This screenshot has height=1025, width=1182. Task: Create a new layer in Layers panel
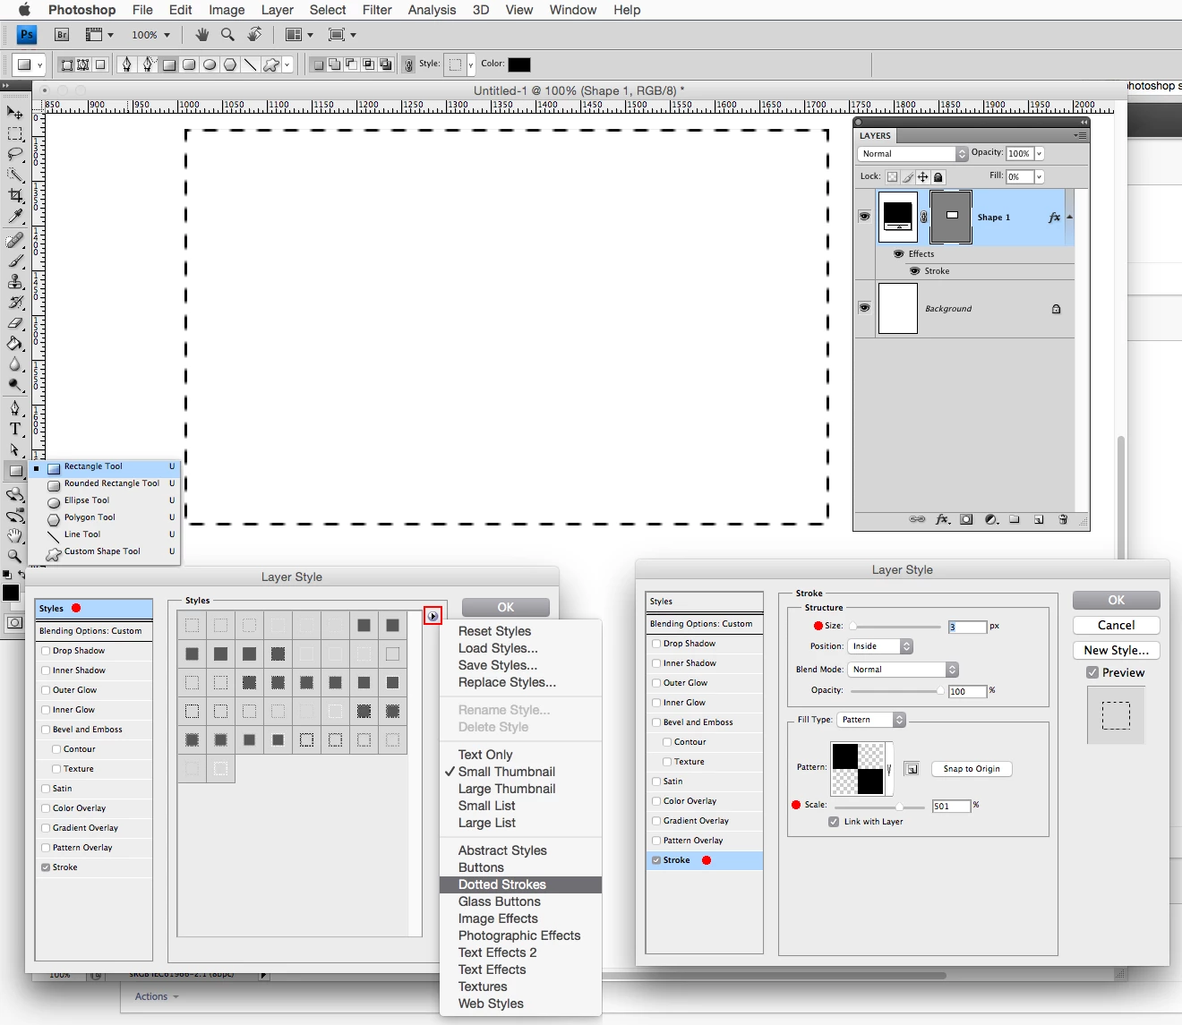[x=1039, y=519]
